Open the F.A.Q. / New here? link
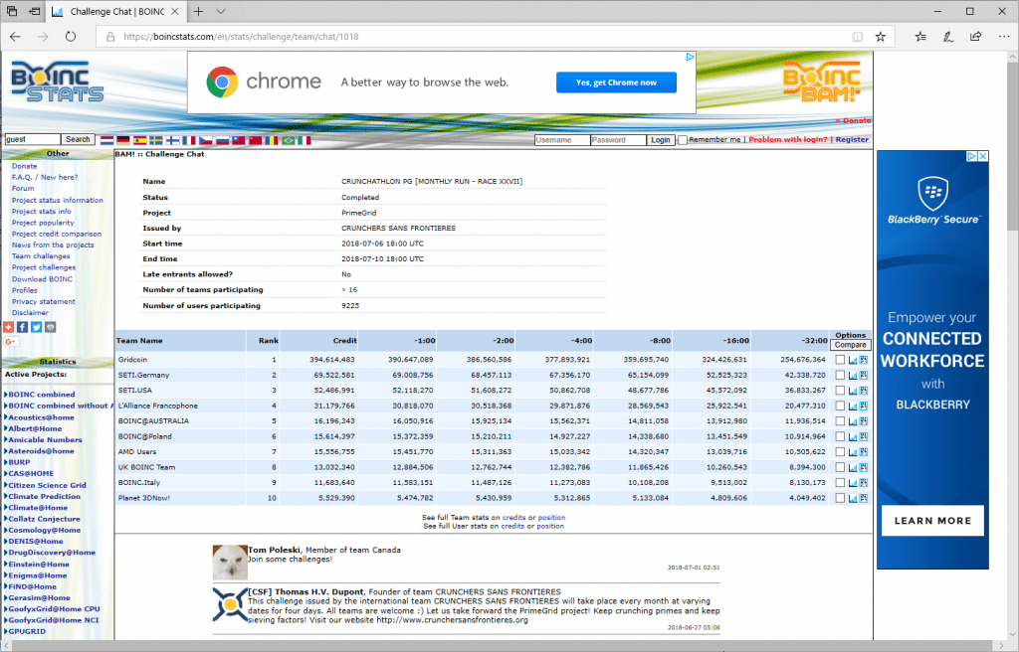Screen dimensions: 1019x652 click(44, 177)
